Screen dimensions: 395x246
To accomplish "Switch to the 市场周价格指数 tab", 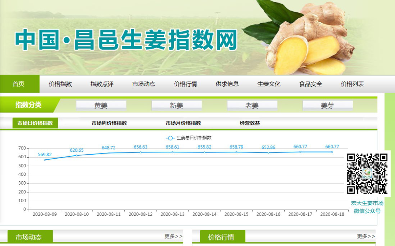I will pos(109,123).
